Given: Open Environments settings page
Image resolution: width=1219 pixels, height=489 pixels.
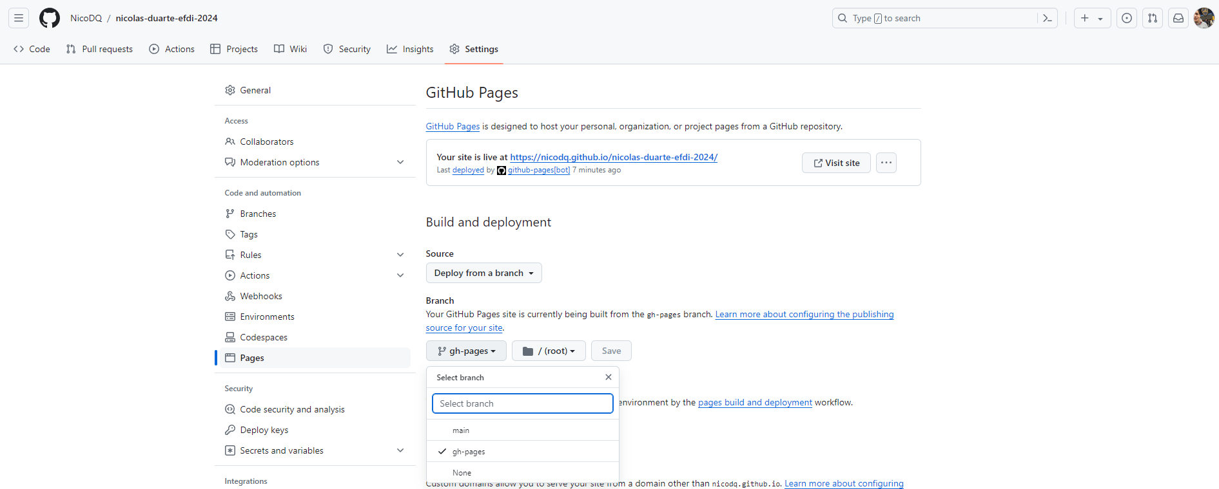Looking at the screenshot, I should (315, 317).
